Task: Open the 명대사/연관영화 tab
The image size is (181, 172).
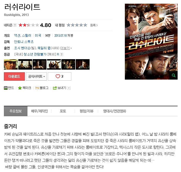Action: tap(114, 111)
